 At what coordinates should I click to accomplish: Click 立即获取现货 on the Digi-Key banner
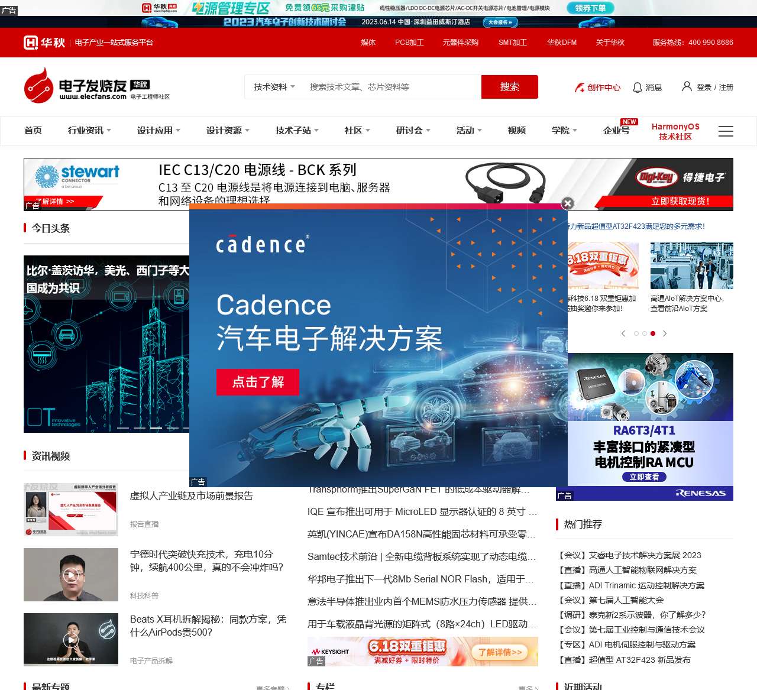[680, 202]
